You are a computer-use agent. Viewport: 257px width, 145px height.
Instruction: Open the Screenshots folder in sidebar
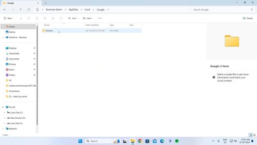(x=14, y=91)
